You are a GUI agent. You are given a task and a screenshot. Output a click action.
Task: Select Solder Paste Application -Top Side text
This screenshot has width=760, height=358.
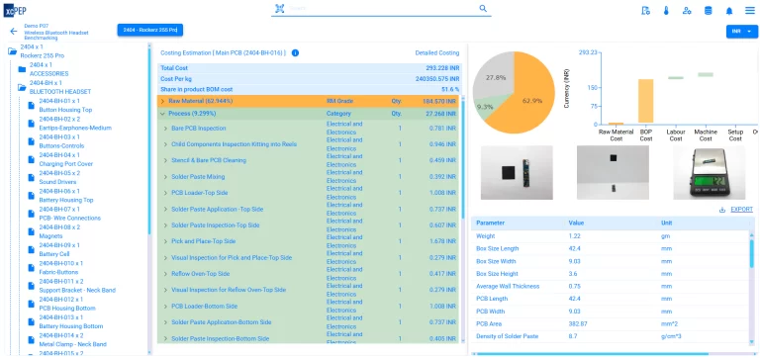pos(217,210)
